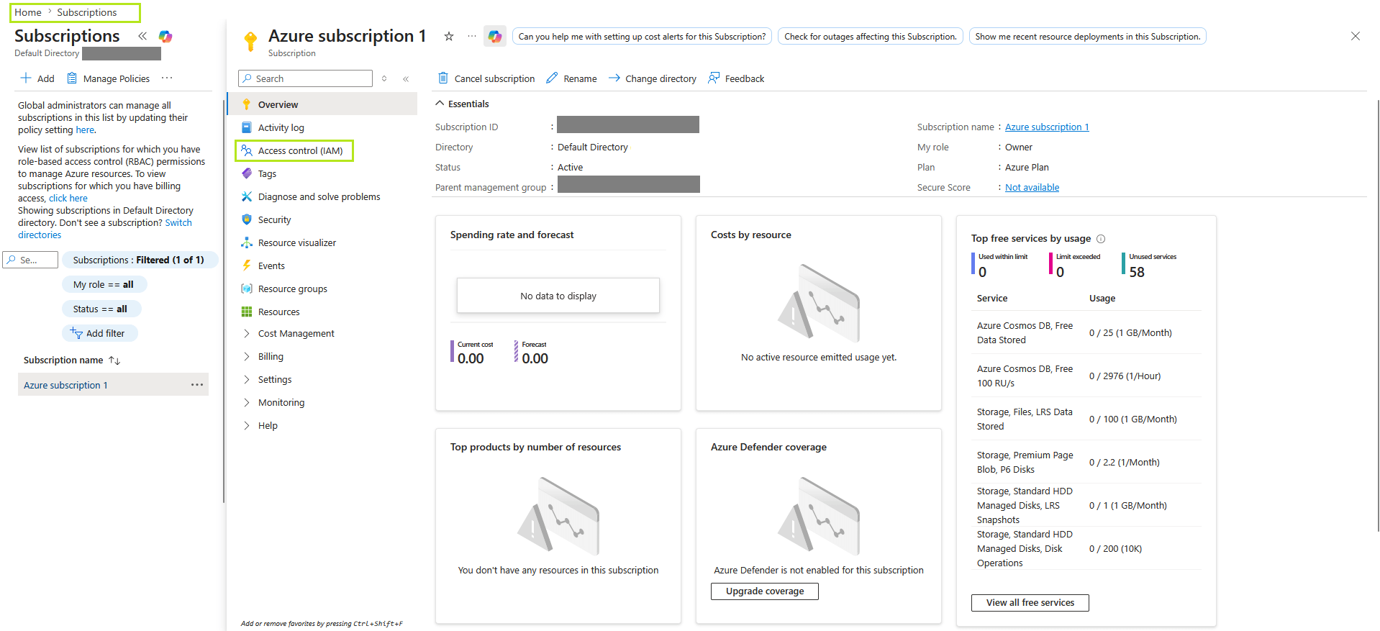Open Activity log
The height and width of the screenshot is (631, 1380).
click(322, 127)
